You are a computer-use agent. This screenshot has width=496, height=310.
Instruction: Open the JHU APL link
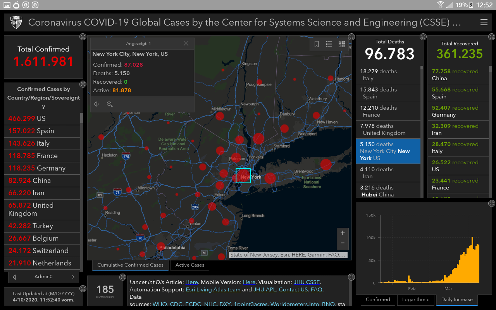point(264,289)
